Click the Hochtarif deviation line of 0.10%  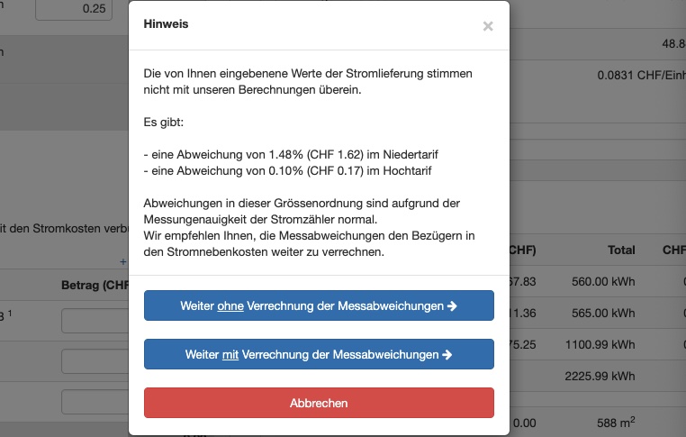(287, 171)
